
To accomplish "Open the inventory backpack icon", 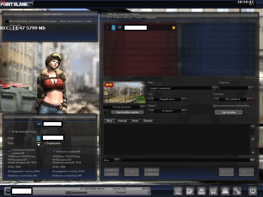I will (x=201, y=191).
